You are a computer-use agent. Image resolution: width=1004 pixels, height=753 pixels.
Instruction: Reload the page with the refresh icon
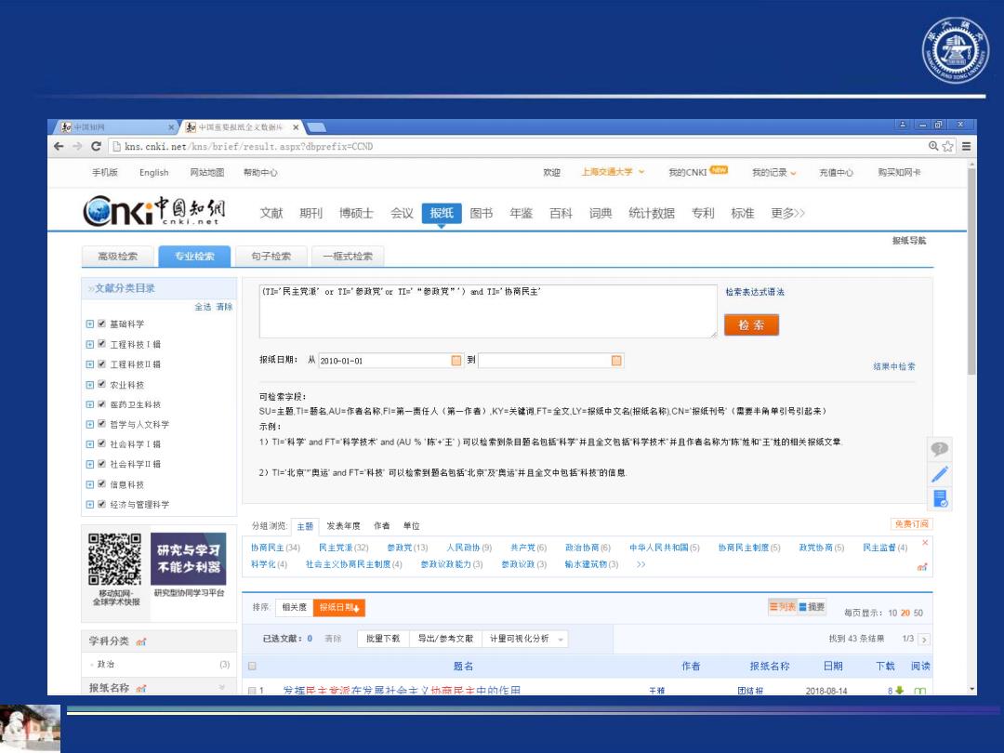(96, 146)
